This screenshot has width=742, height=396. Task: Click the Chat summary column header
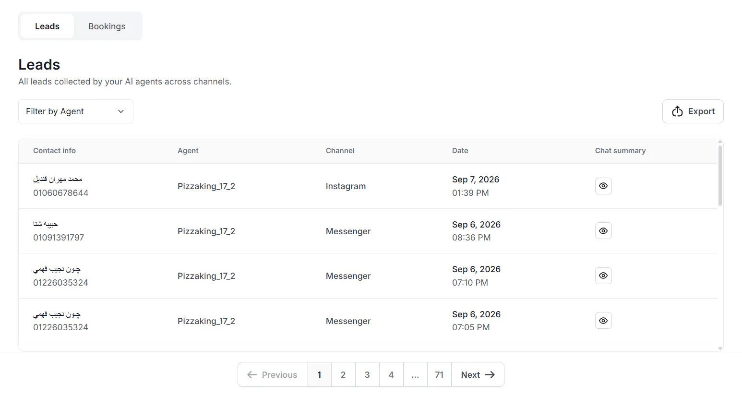click(x=620, y=151)
